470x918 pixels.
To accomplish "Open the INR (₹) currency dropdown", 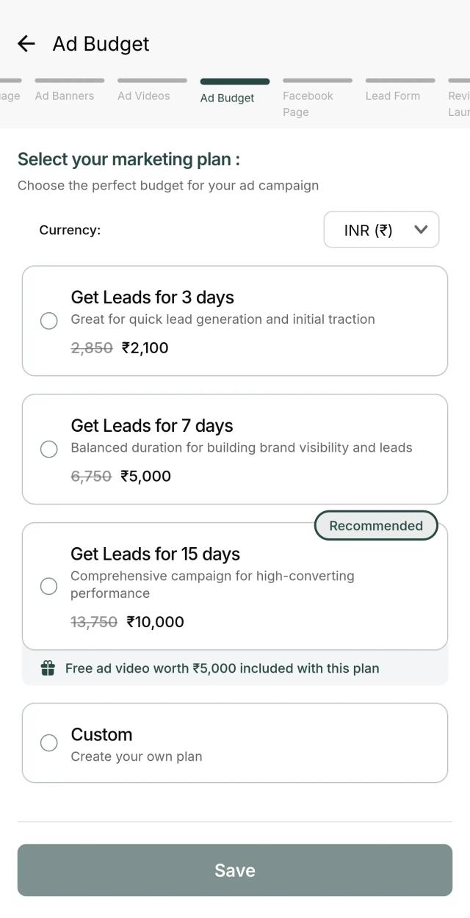I will (381, 229).
